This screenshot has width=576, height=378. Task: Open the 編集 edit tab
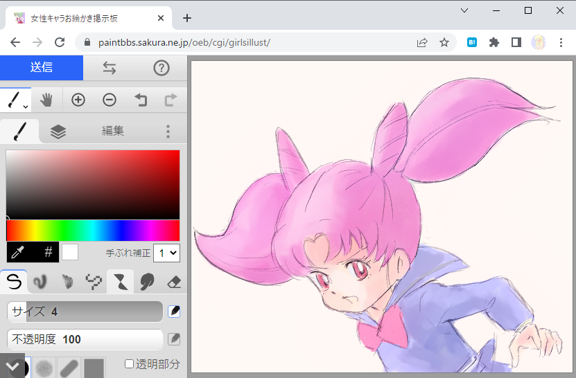click(x=113, y=131)
